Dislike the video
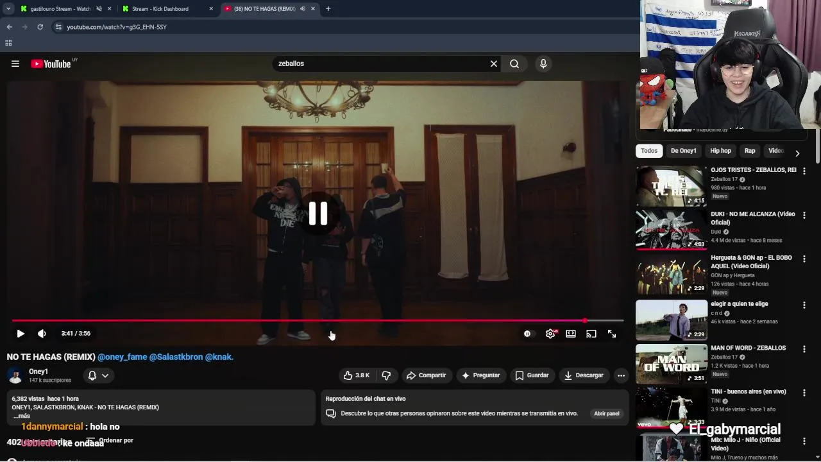The image size is (821, 462). (x=386, y=375)
